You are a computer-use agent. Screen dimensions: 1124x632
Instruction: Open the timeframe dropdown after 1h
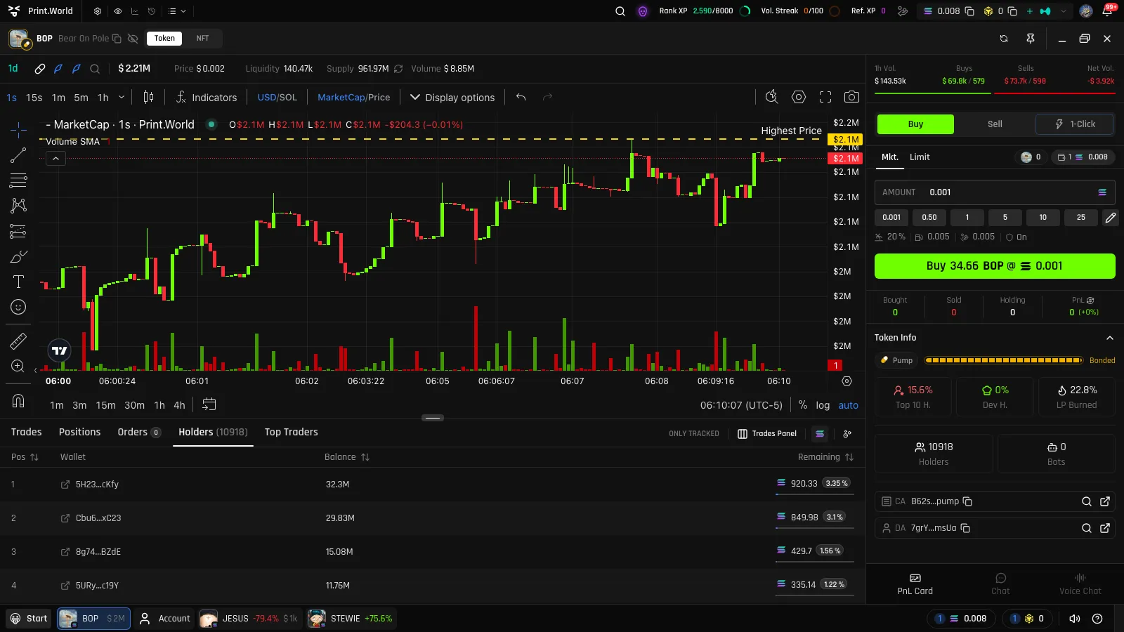tap(122, 97)
